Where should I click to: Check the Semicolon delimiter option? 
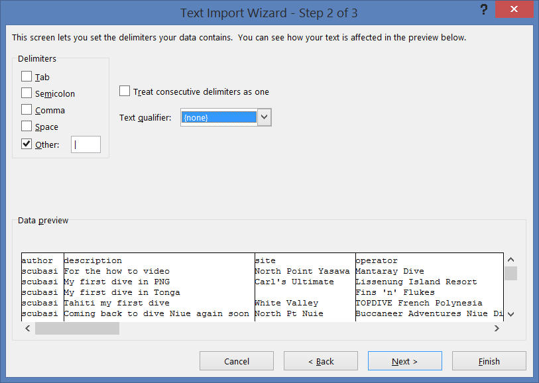point(27,93)
